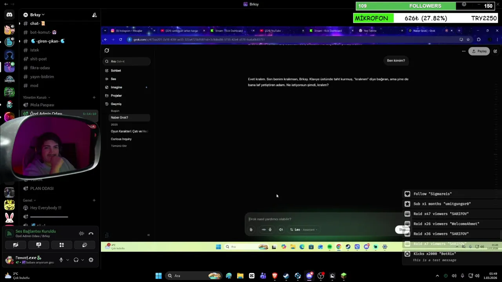Click Tümünü Gör link in history
This screenshot has width=502, height=282.
click(119, 146)
